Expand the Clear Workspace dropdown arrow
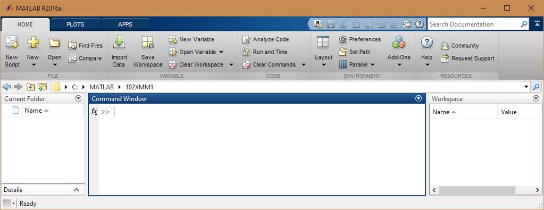The width and height of the screenshot is (544, 210). pos(231,64)
